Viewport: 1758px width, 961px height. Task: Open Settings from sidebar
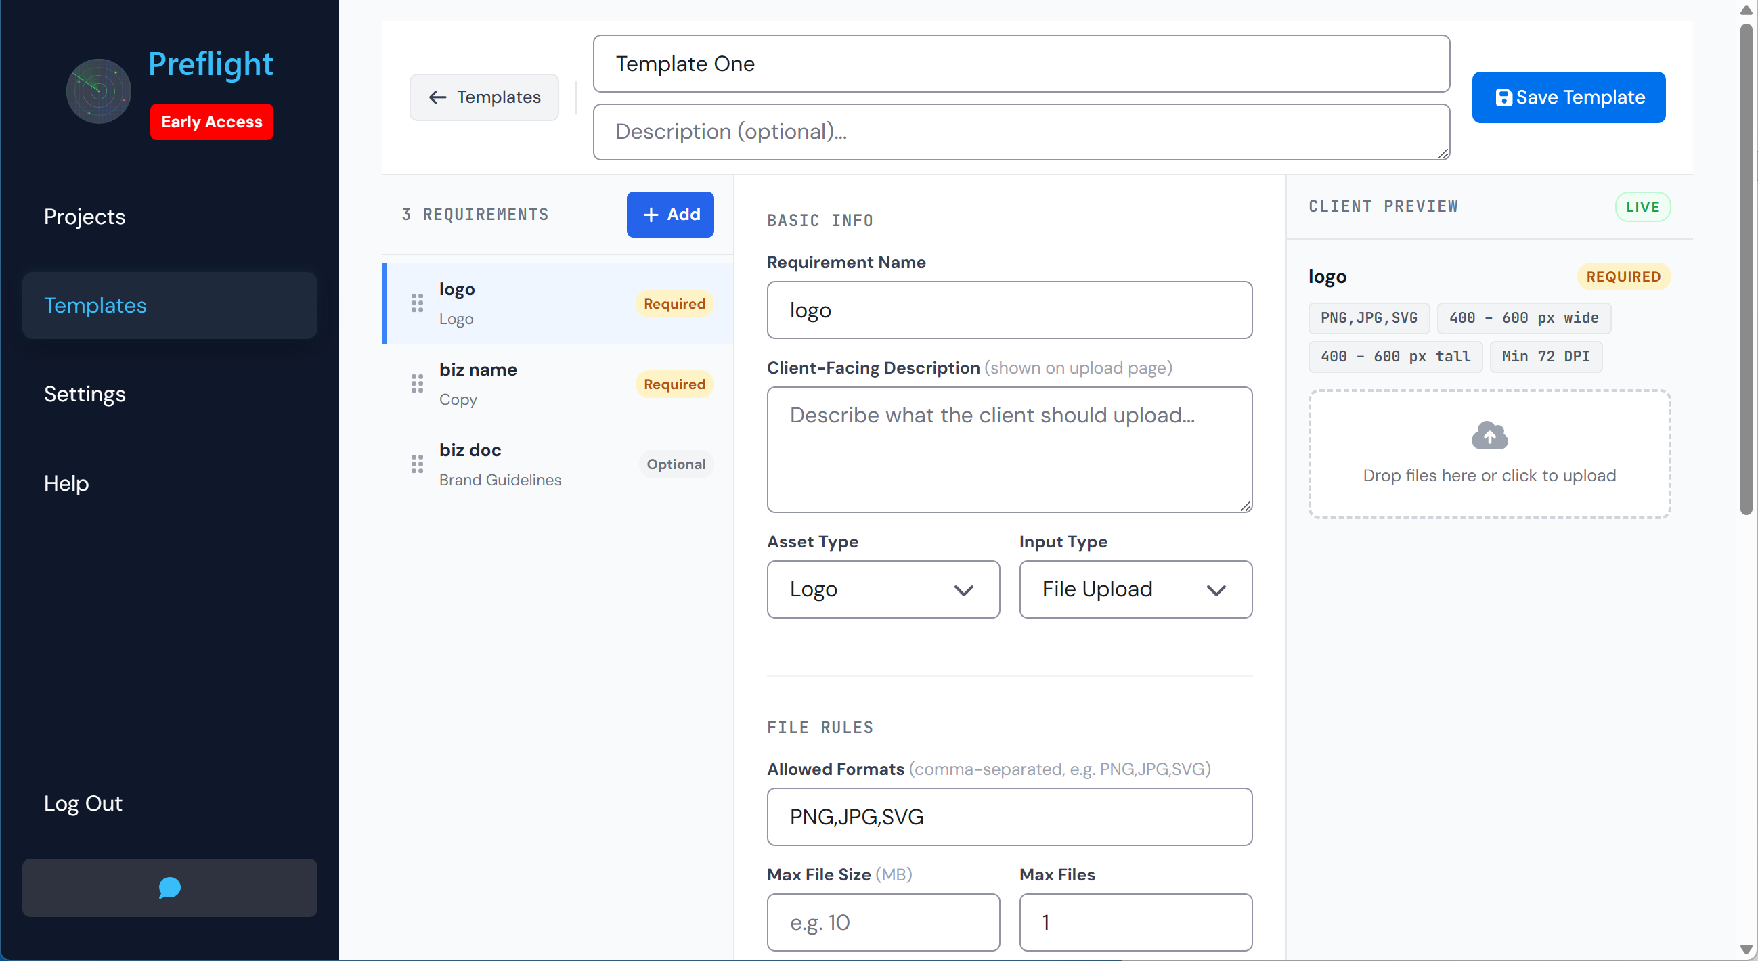point(85,394)
